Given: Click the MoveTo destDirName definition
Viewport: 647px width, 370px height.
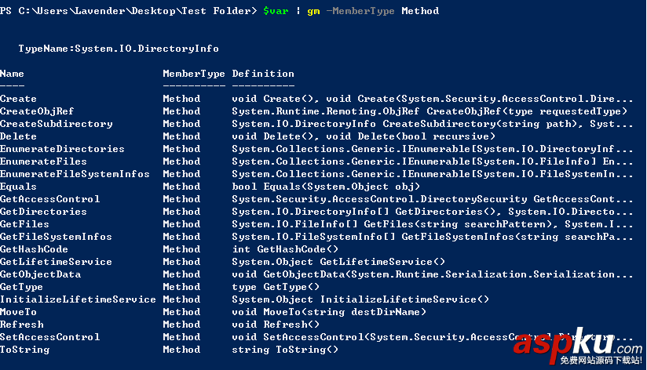Looking at the screenshot, I should 329,312.
